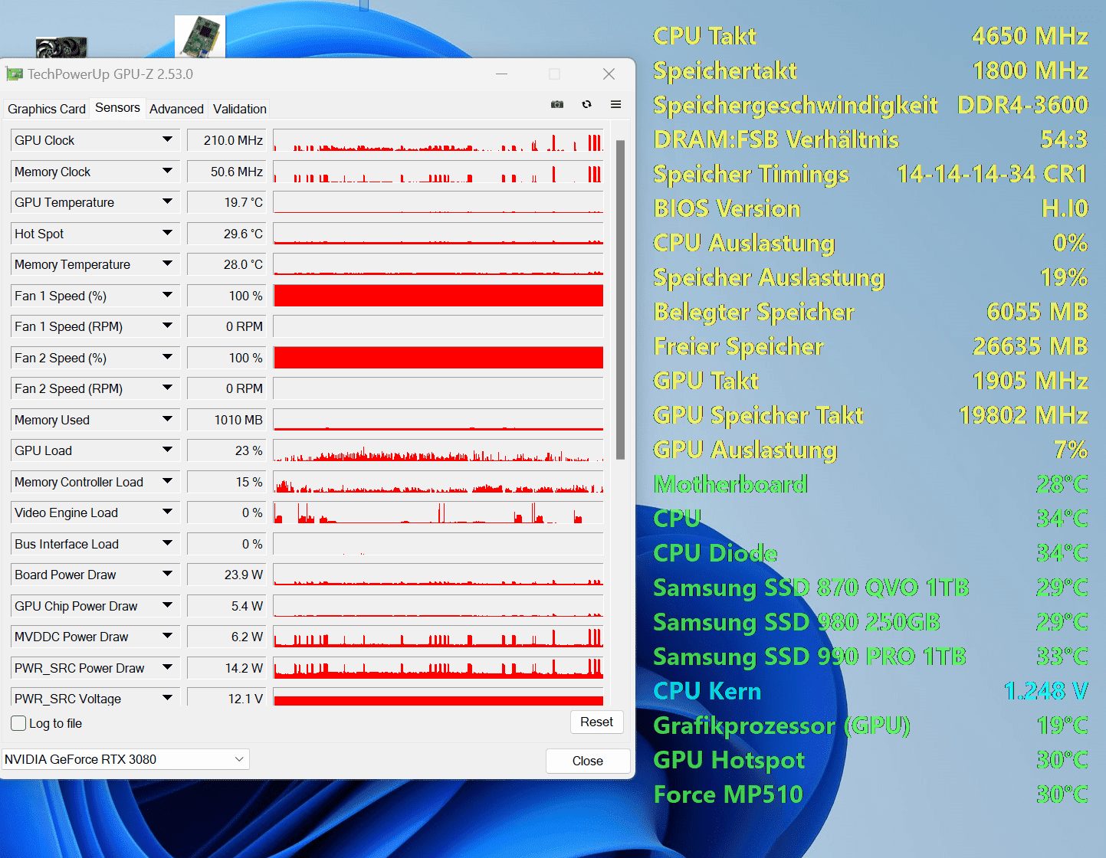Expand the Fan 2 Speed (%) dropdown
The image size is (1106, 858).
click(167, 357)
